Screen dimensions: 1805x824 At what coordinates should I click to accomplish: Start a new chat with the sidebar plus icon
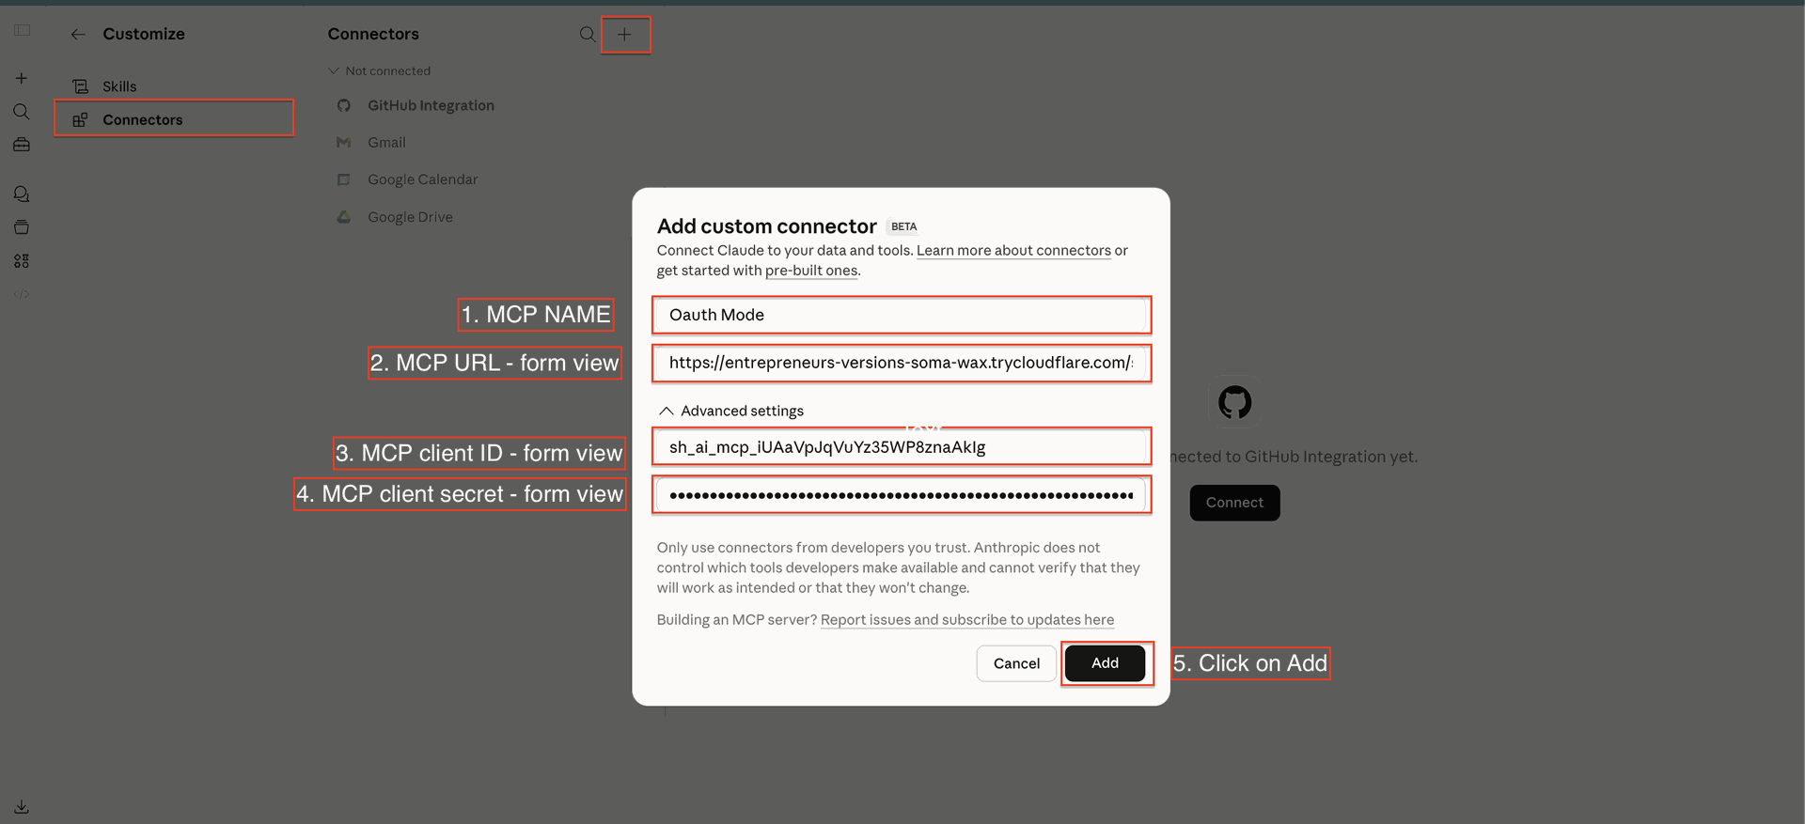click(22, 78)
